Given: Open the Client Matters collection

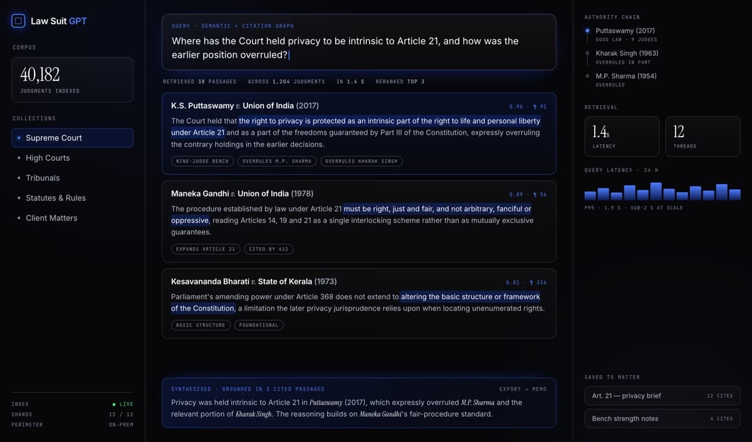Looking at the screenshot, I should 73,218.
